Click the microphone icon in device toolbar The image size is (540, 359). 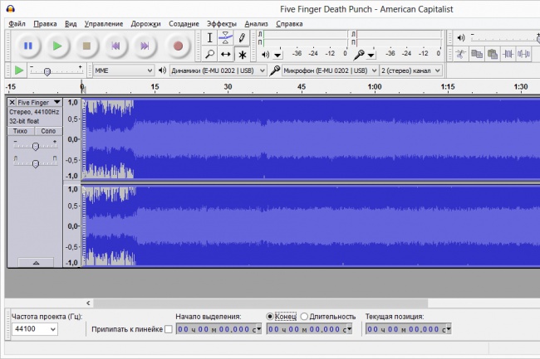[x=274, y=70]
